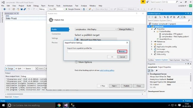The height and width of the screenshot is (108, 193).
Task: Click the Save toolbar icon
Action: pyautogui.click(x=22, y=9)
